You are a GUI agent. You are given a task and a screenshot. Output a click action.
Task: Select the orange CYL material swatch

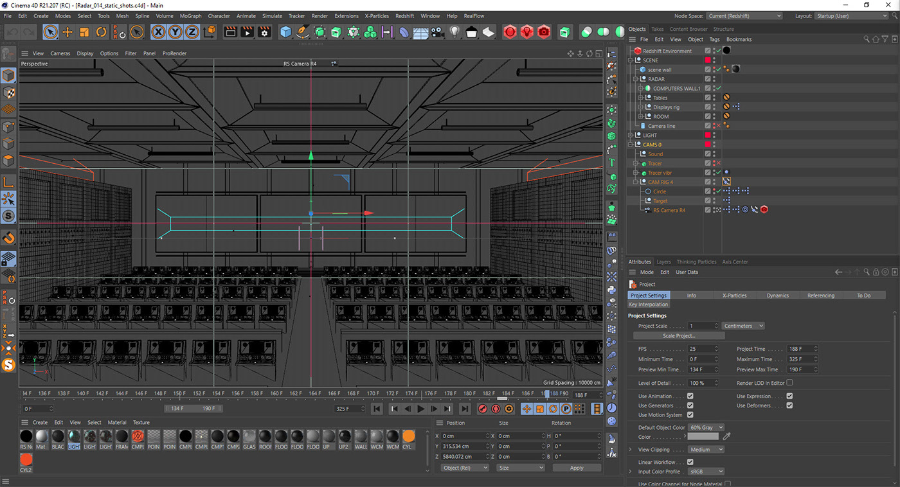click(x=408, y=437)
